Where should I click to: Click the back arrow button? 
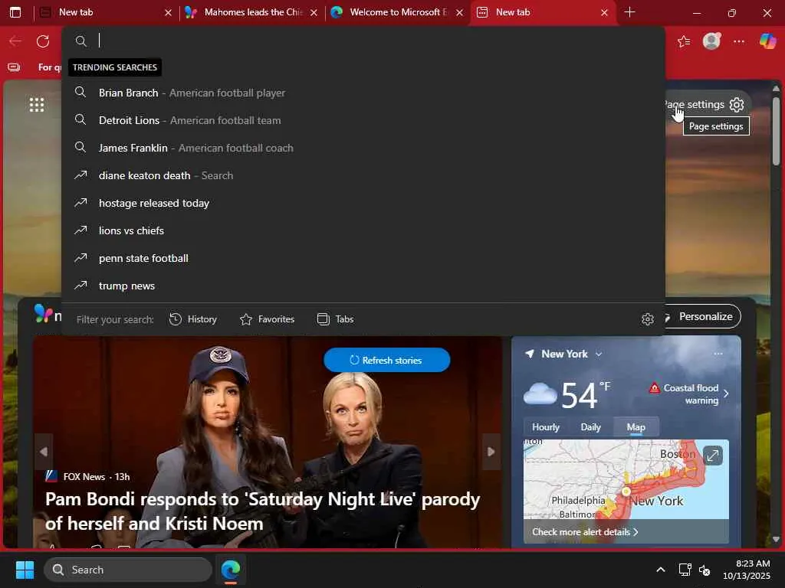tap(15, 41)
